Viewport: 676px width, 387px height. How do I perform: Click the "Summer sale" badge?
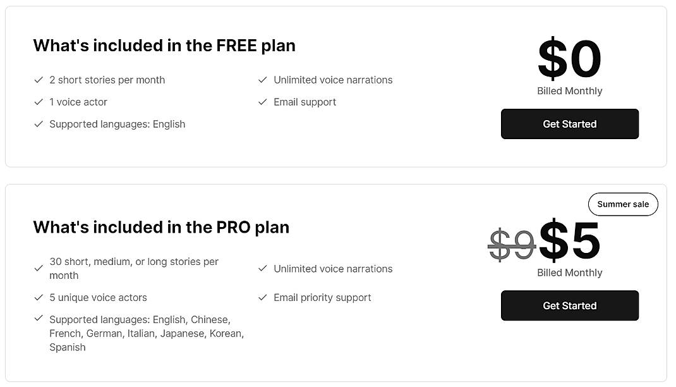tap(623, 204)
